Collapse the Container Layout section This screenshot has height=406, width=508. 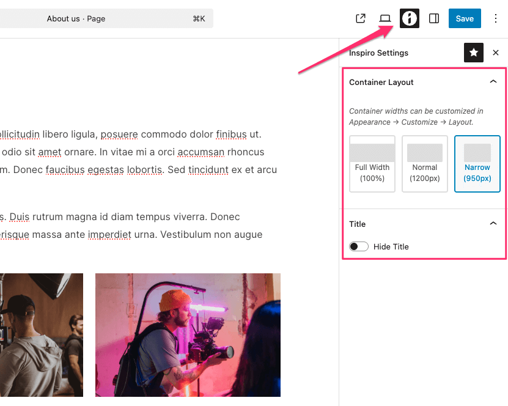(493, 82)
